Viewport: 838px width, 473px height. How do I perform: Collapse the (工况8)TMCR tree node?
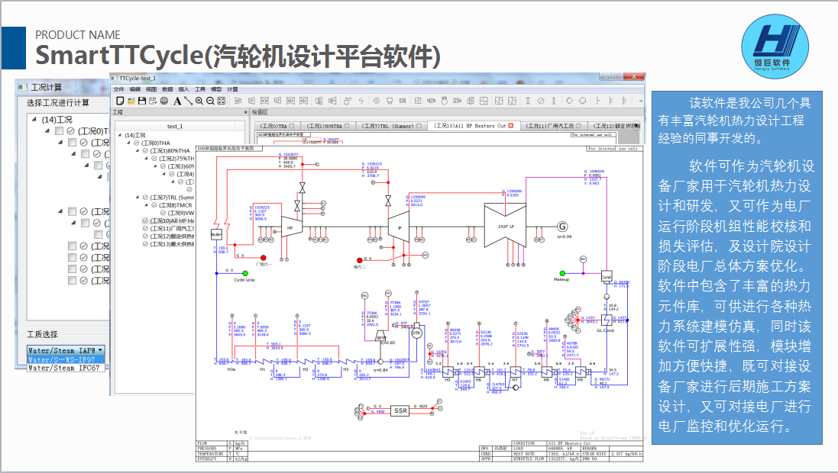click(x=146, y=205)
